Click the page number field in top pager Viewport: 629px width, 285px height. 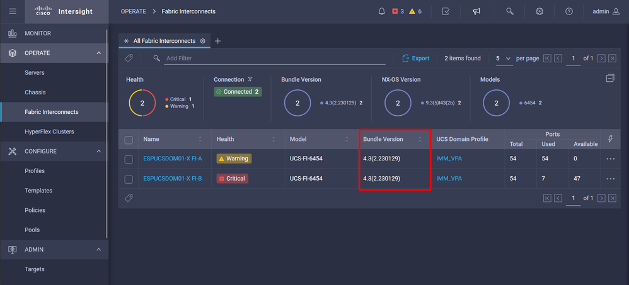pos(574,59)
